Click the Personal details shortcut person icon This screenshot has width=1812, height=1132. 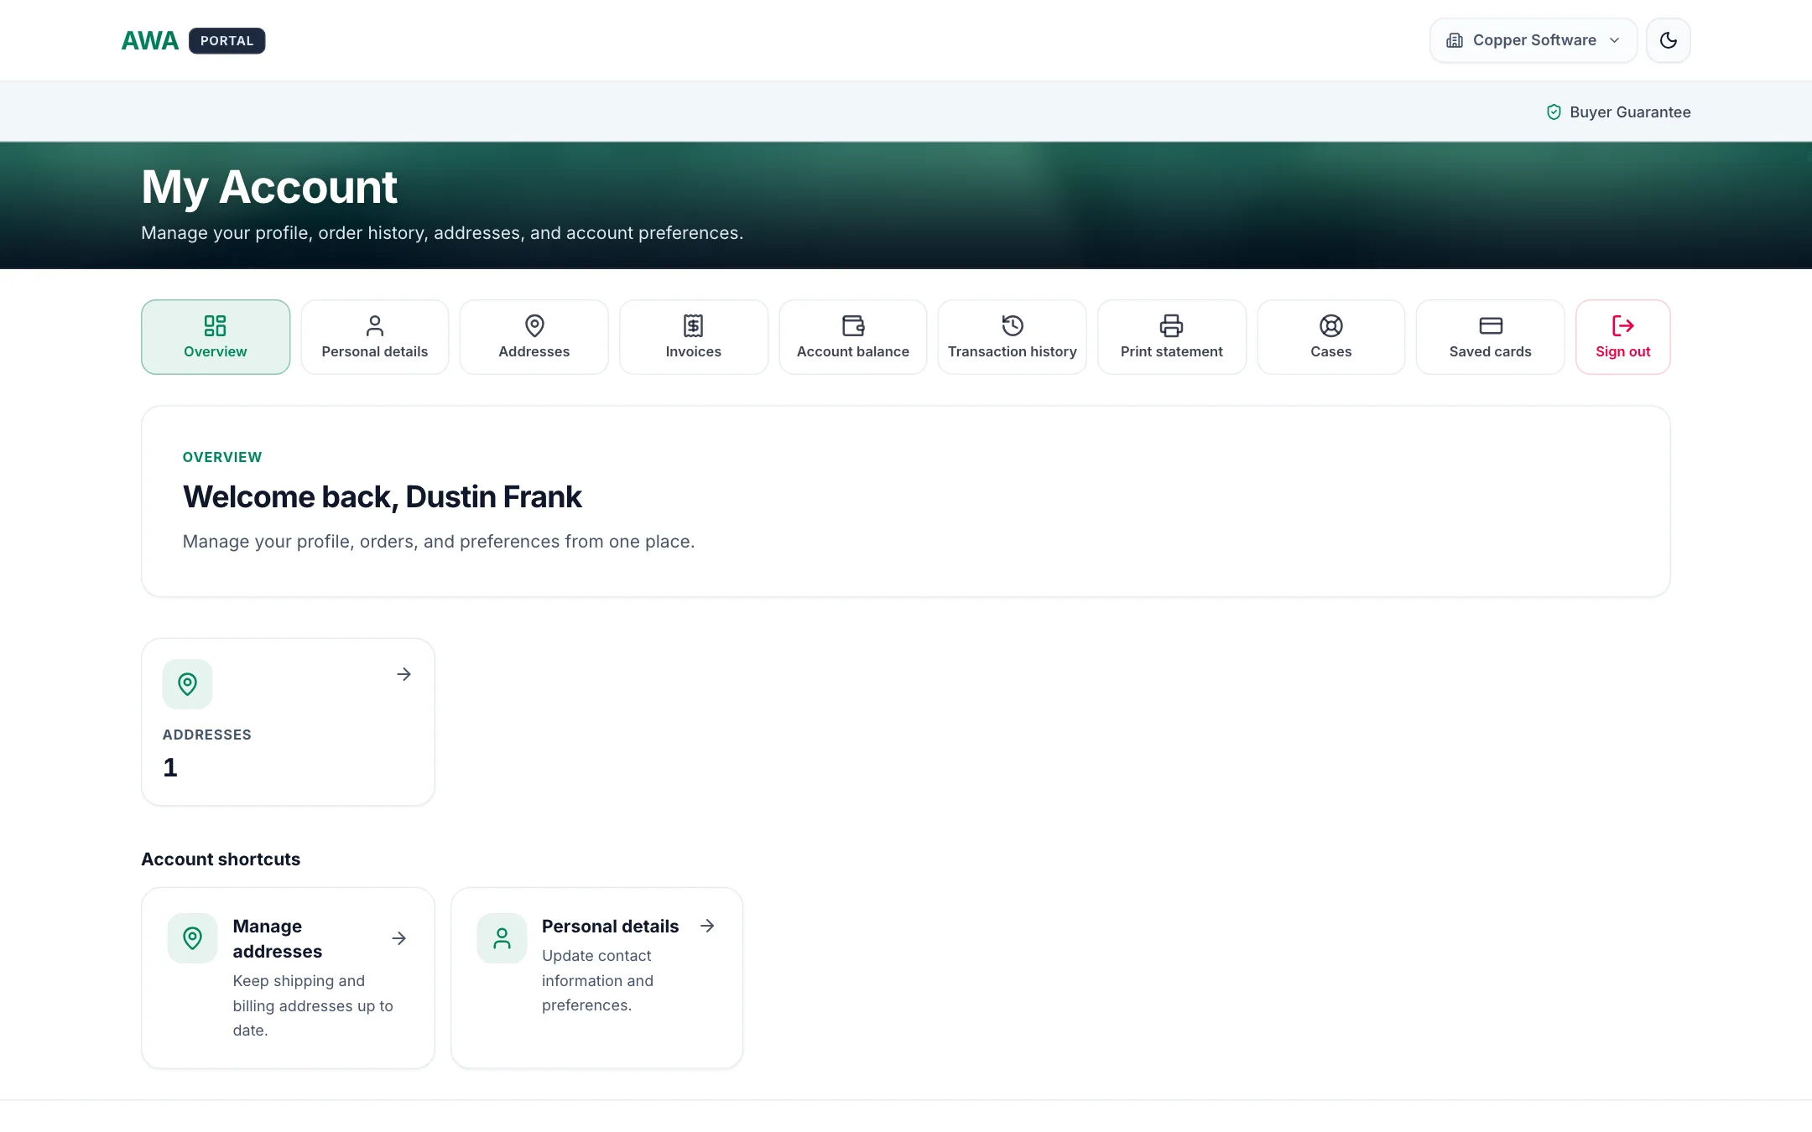(502, 938)
